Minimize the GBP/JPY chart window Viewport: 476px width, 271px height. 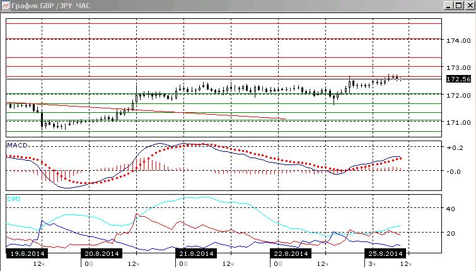tap(449, 6)
